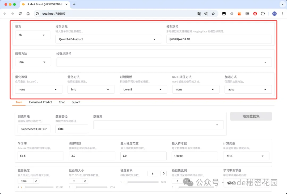Open the CRX extension icon
The height and width of the screenshot is (194, 287).
247,14
